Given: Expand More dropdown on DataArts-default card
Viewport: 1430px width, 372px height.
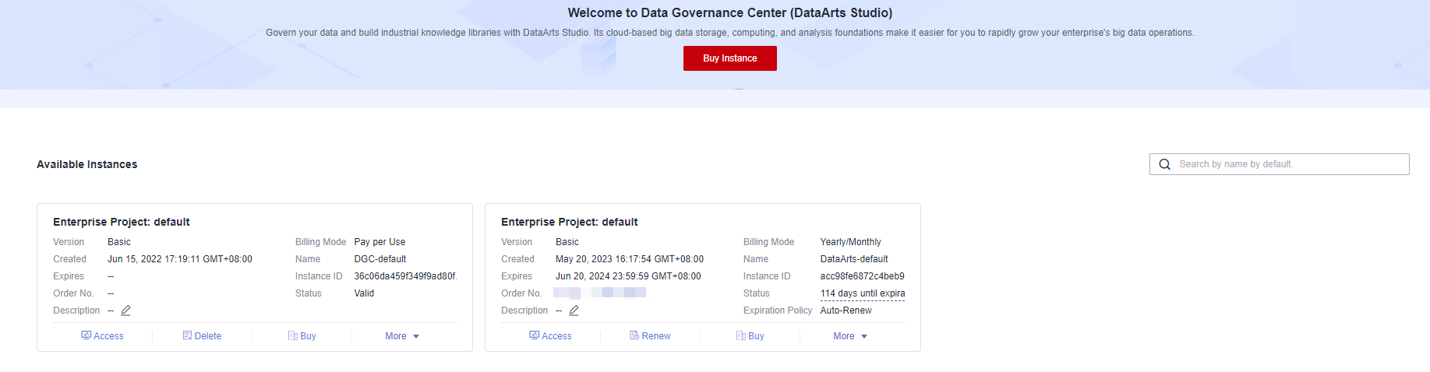Looking at the screenshot, I should (x=850, y=336).
